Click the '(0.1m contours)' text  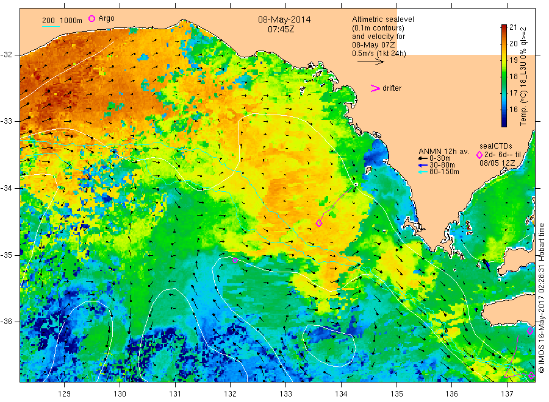(x=378, y=28)
